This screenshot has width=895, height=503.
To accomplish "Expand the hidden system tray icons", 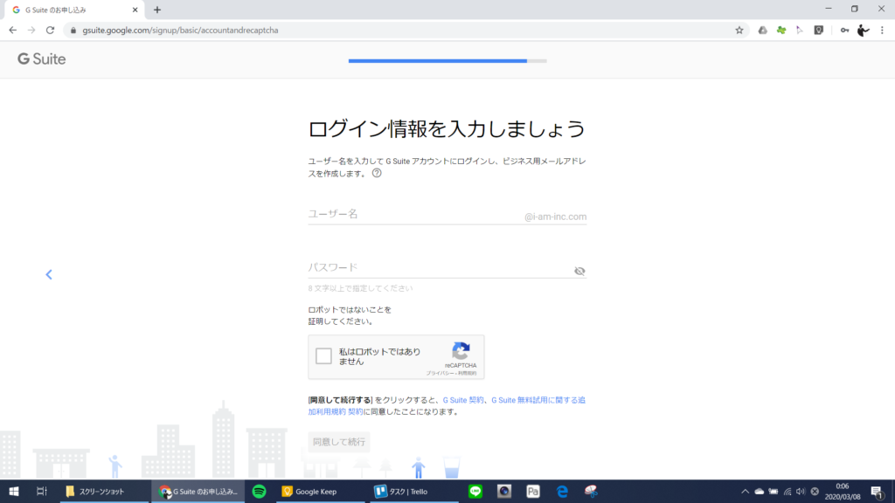I will [x=745, y=491].
